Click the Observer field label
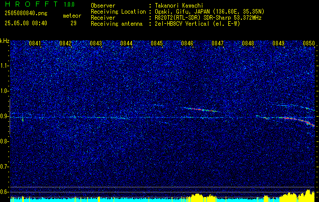319x202 pixels. [x=103, y=6]
